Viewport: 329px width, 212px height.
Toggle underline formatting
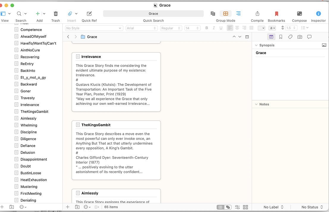[221, 28]
